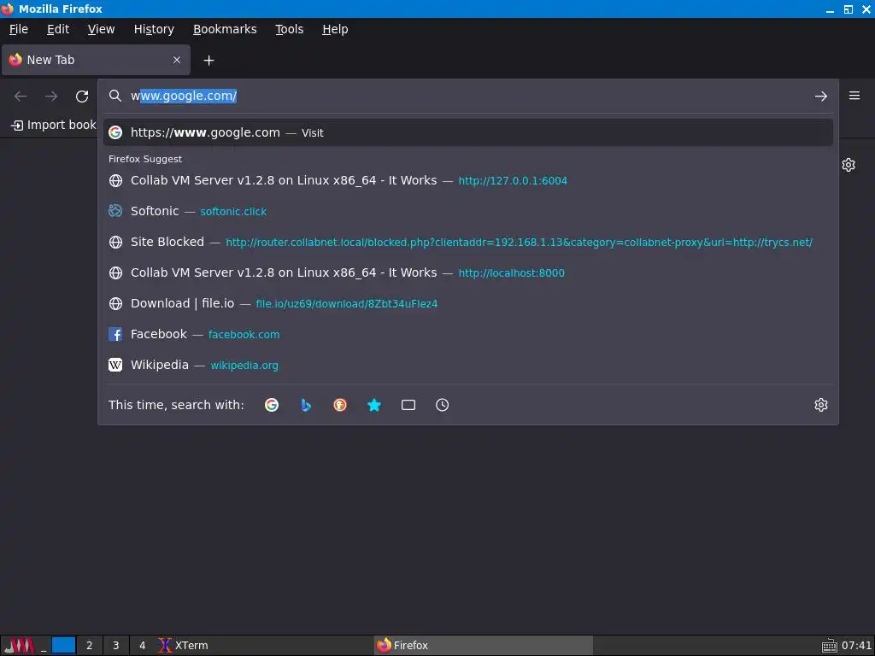
Task: Open the View menu
Action: pos(101,29)
